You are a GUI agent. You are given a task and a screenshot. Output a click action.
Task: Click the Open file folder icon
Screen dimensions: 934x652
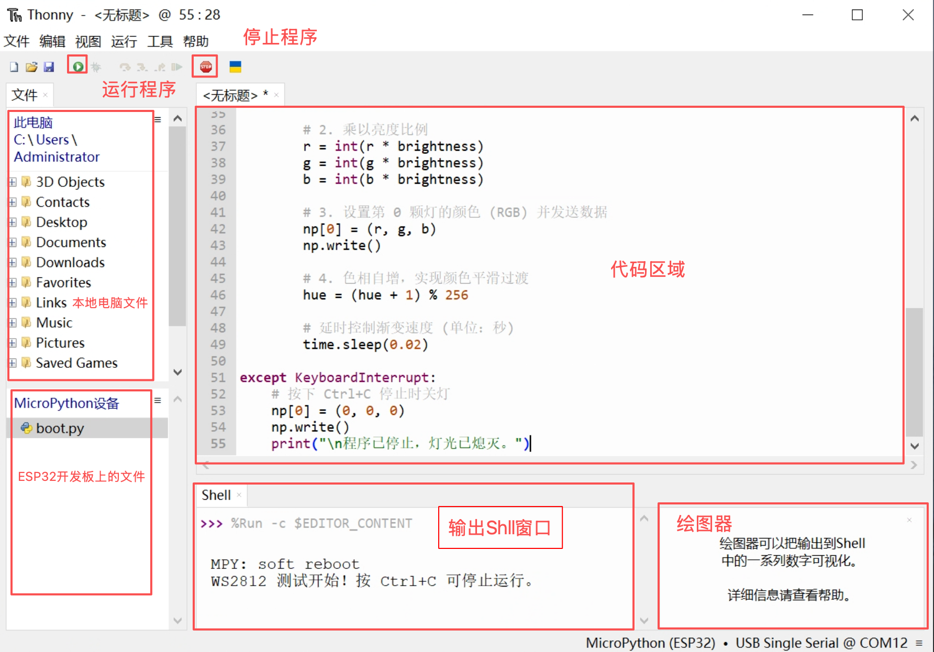pos(31,67)
